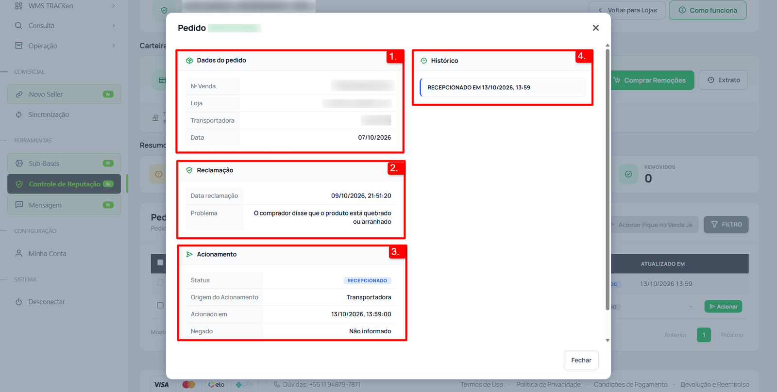Open Devolução e Reembolso link
The width and height of the screenshot is (777, 392).
[x=715, y=385]
